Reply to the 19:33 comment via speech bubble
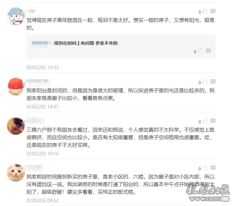This screenshot has height=206, width=234. click(x=213, y=11)
